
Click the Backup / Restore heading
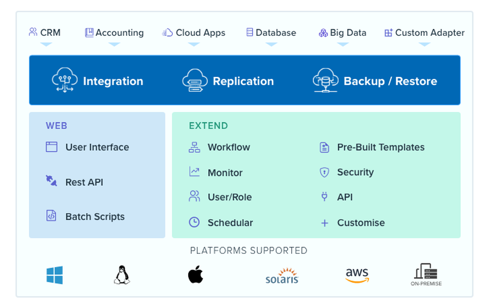click(x=390, y=81)
